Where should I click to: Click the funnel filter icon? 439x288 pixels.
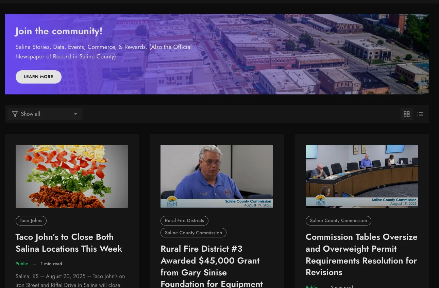point(15,114)
